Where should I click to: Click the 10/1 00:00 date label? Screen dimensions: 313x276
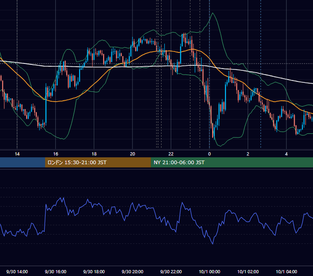[209, 271]
